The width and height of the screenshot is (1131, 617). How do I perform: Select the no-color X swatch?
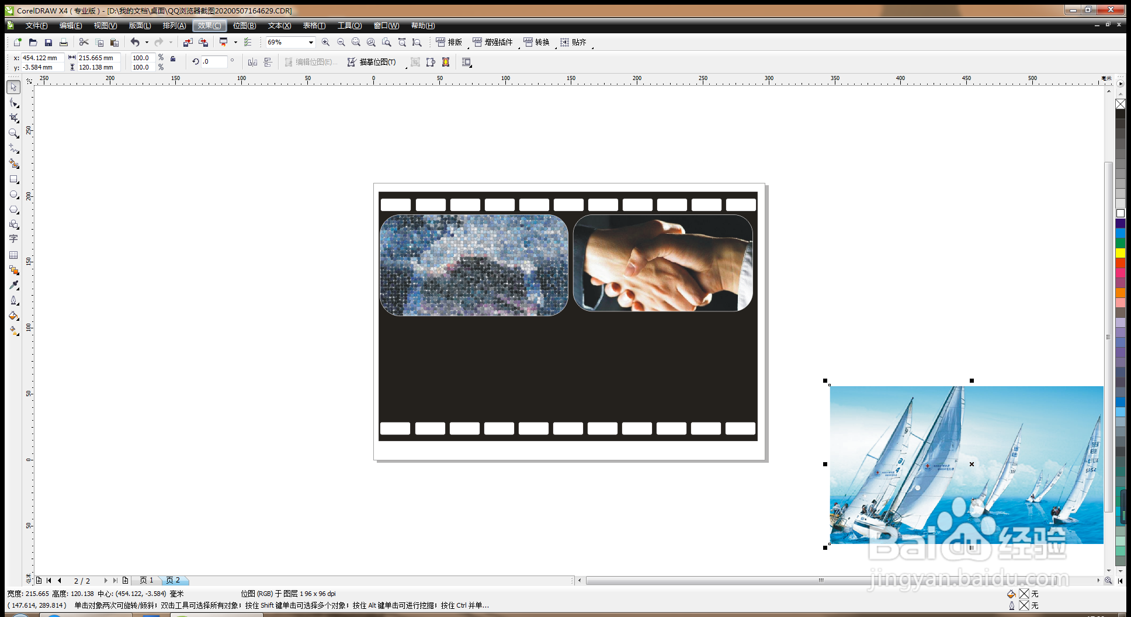tap(1120, 104)
